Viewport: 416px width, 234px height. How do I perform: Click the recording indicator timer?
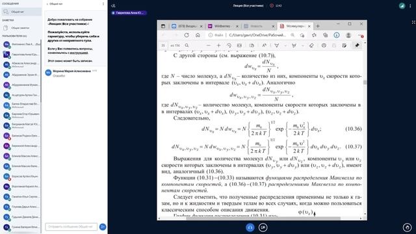[276, 6]
